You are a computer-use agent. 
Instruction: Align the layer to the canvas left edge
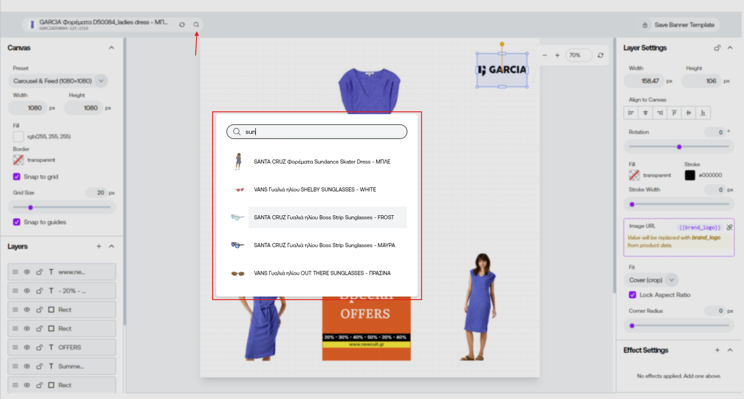(x=631, y=113)
